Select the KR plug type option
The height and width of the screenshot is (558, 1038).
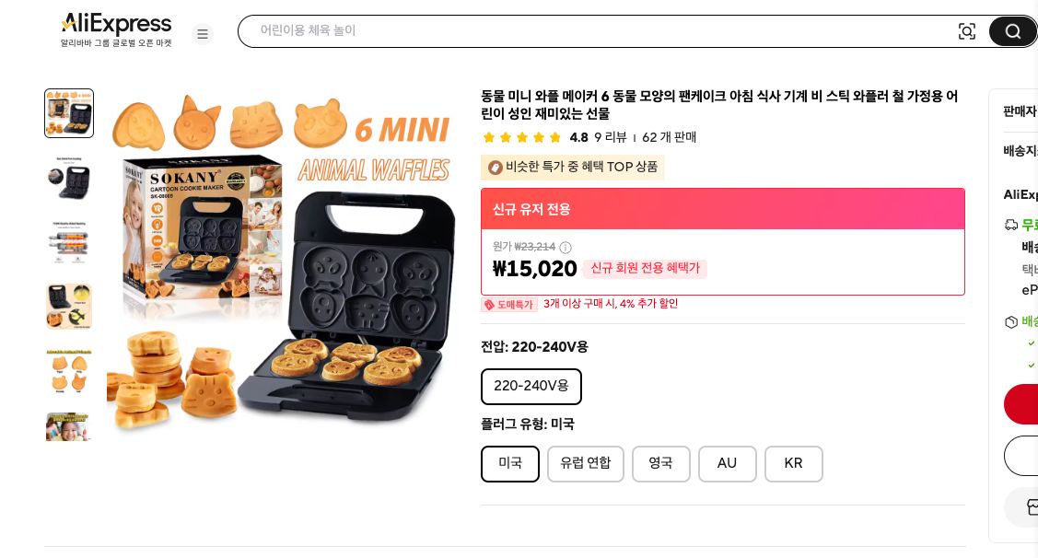point(793,464)
